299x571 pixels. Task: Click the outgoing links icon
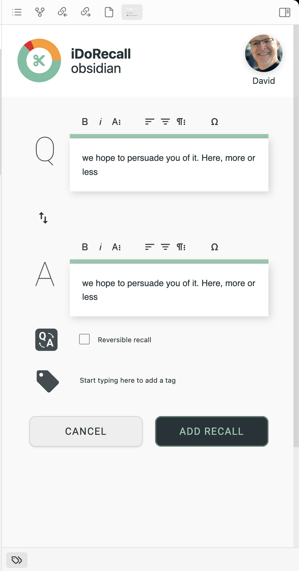coord(85,12)
